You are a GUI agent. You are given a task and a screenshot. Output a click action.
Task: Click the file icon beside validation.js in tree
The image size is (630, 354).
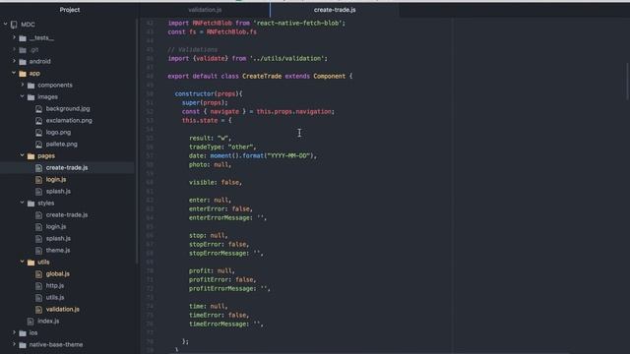click(x=38, y=310)
